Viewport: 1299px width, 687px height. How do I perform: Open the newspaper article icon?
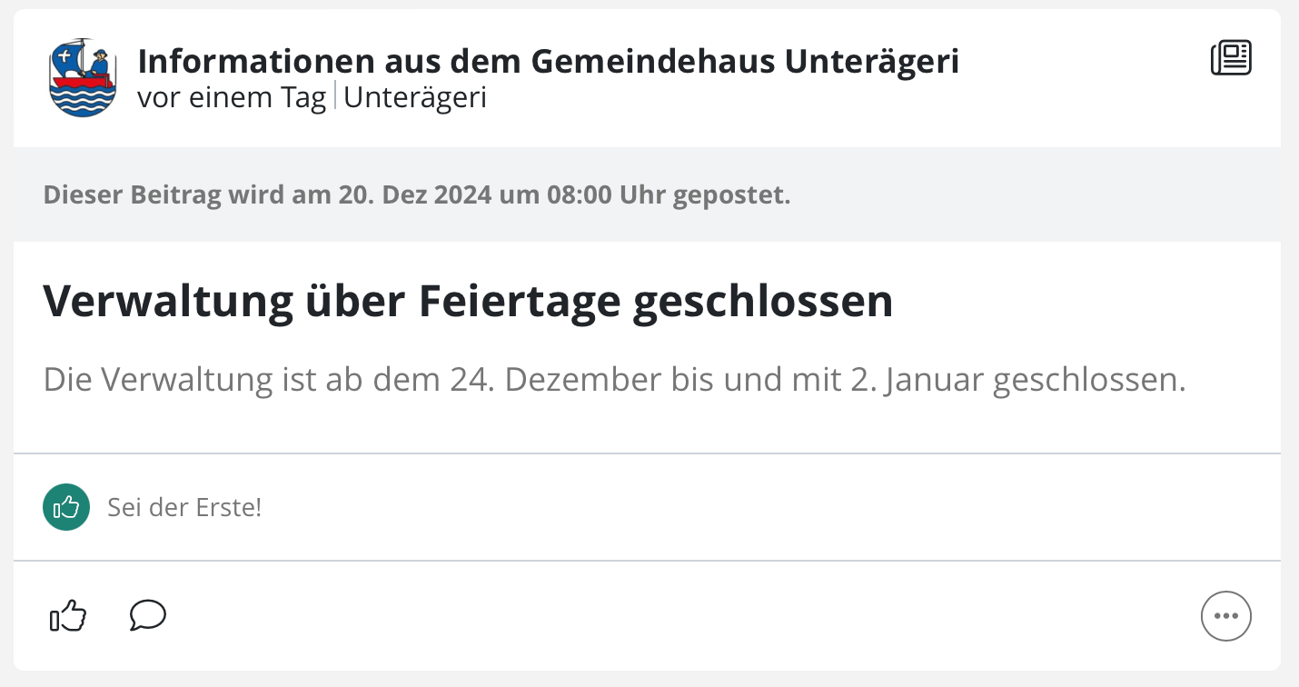(1231, 58)
